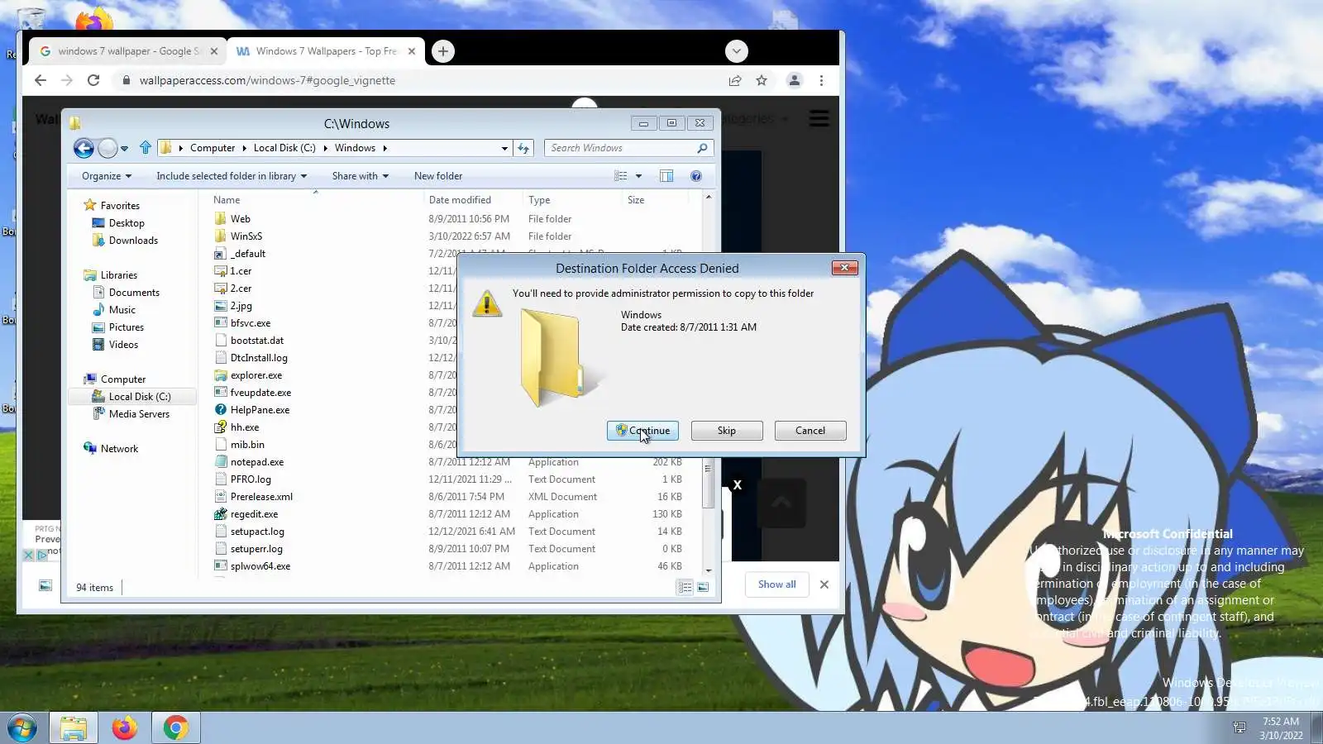Open the Web folder icon

point(220,219)
